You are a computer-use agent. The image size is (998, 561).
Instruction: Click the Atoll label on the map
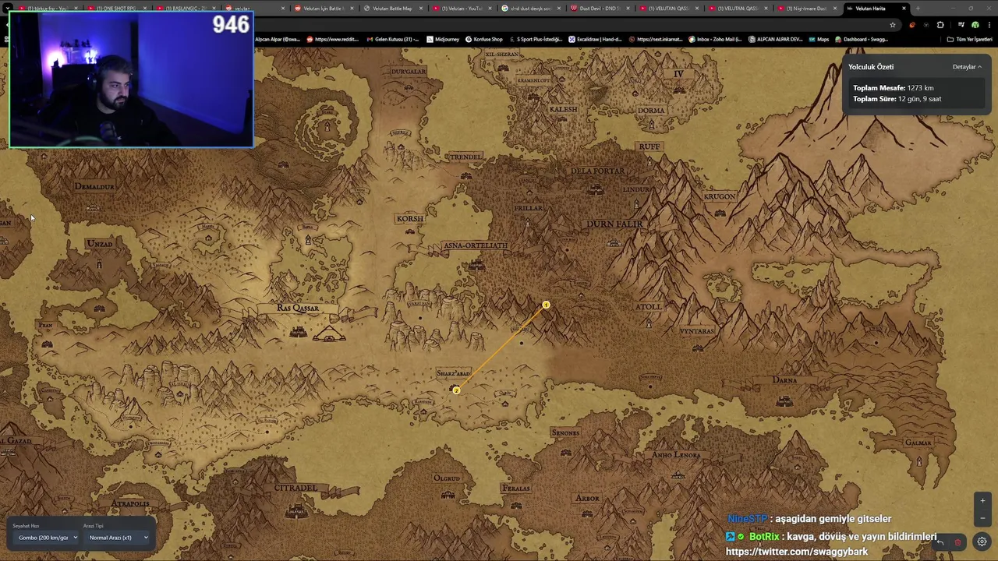click(649, 307)
